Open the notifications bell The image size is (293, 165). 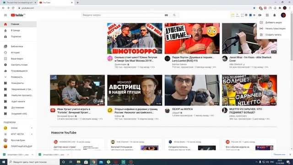click(x=275, y=15)
